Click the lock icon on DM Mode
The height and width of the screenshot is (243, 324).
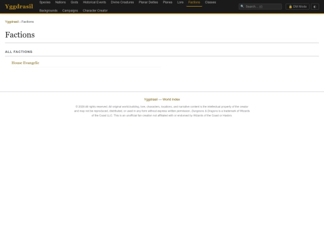tap(290, 7)
